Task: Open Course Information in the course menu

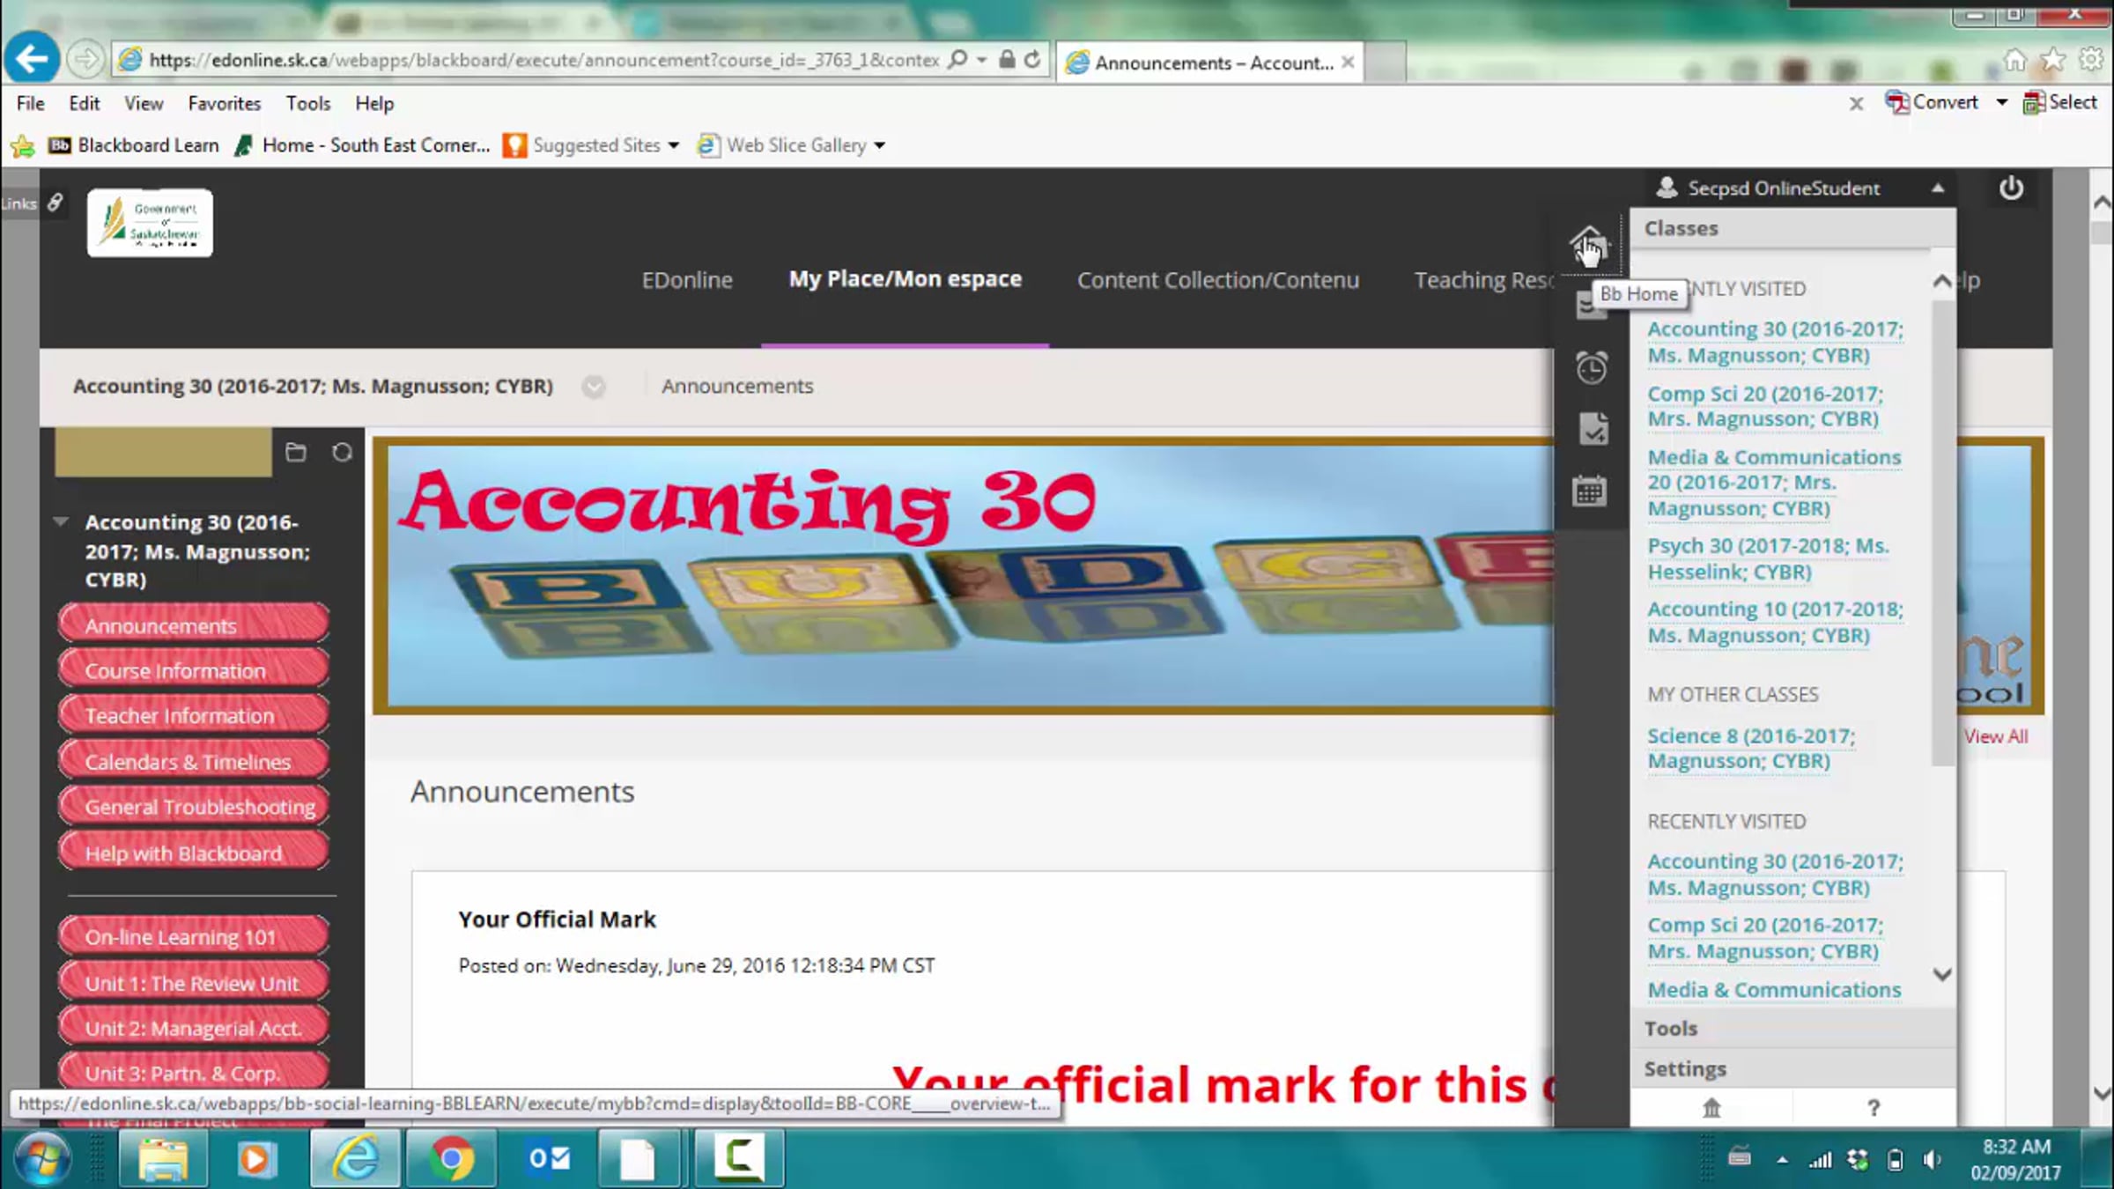Action: pos(194,669)
